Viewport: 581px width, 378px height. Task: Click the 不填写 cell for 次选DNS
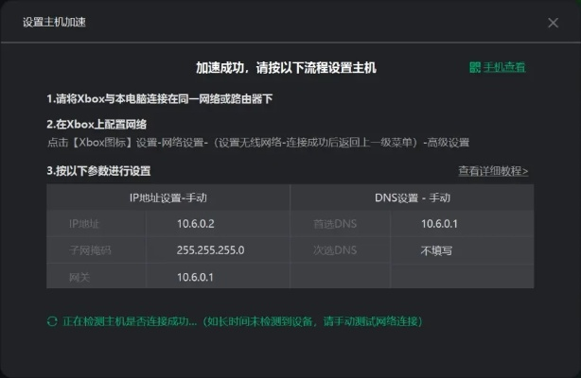tap(436, 250)
